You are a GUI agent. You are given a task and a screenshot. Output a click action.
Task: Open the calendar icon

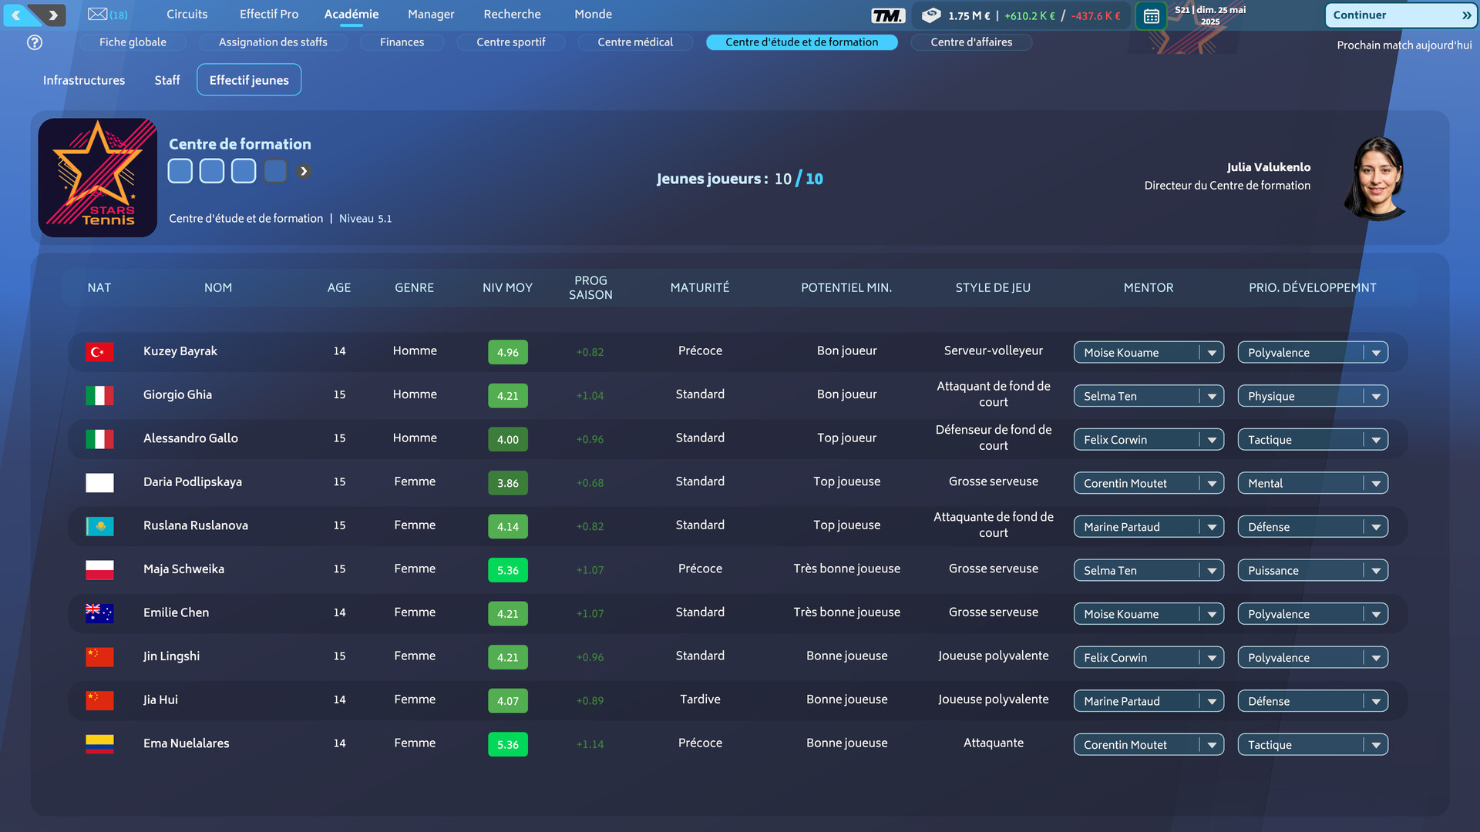(x=1151, y=15)
